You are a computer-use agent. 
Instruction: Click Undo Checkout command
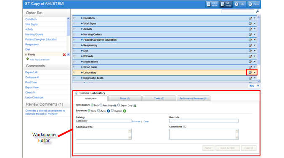tap(34, 98)
